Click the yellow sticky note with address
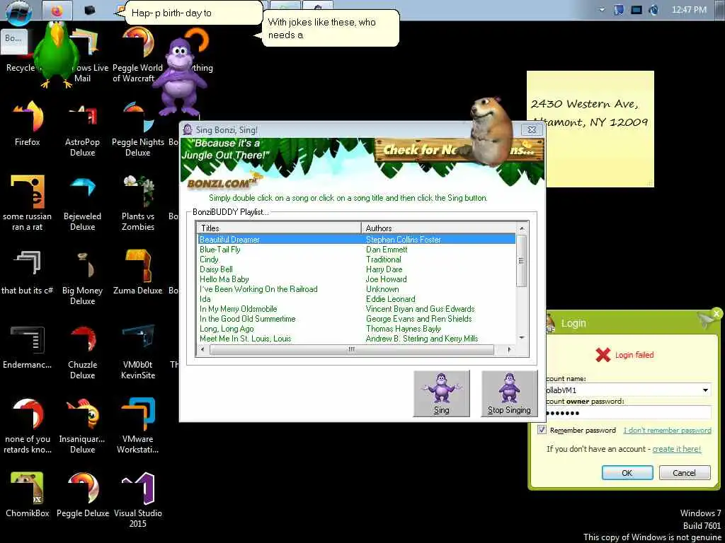Image resolution: width=725 pixels, height=543 pixels. click(590, 129)
